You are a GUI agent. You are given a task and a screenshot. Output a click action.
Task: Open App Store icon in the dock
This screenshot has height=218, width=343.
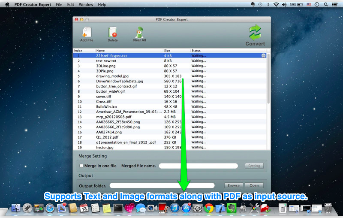click(186, 208)
